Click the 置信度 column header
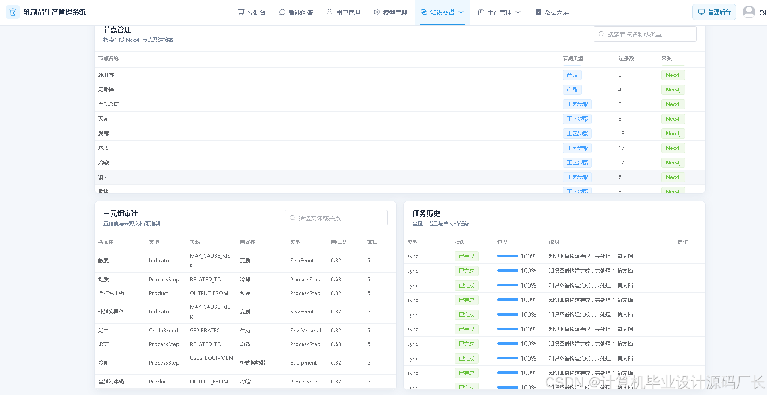This screenshot has width=767, height=395. click(339, 242)
